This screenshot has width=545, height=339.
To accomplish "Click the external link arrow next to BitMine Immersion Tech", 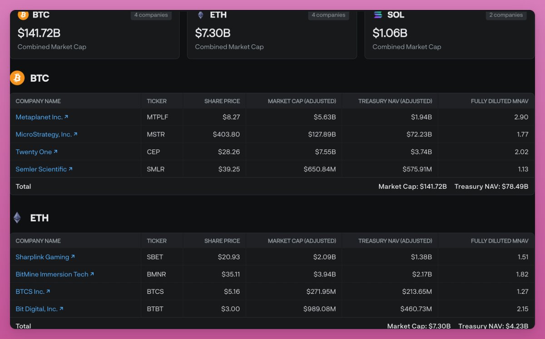I will (x=92, y=274).
